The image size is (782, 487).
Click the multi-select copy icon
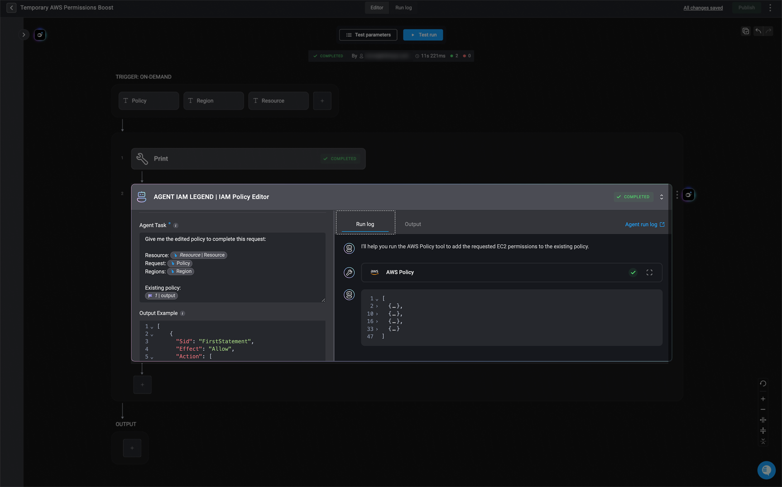coord(746,31)
